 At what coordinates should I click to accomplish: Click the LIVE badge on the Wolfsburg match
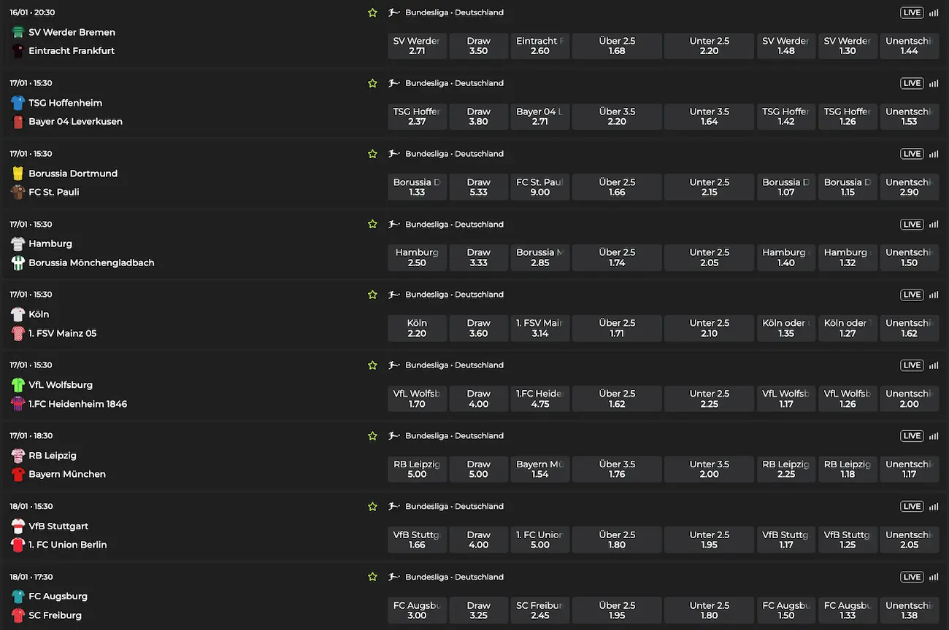911,365
